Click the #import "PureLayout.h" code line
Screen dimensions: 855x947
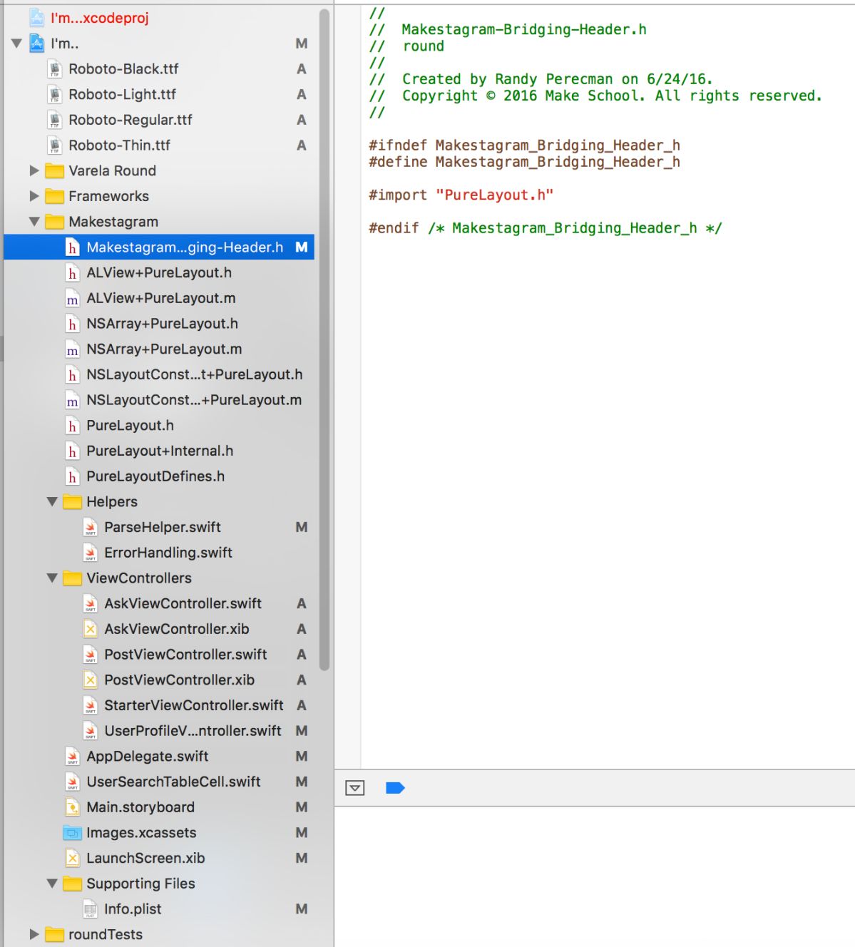click(461, 195)
